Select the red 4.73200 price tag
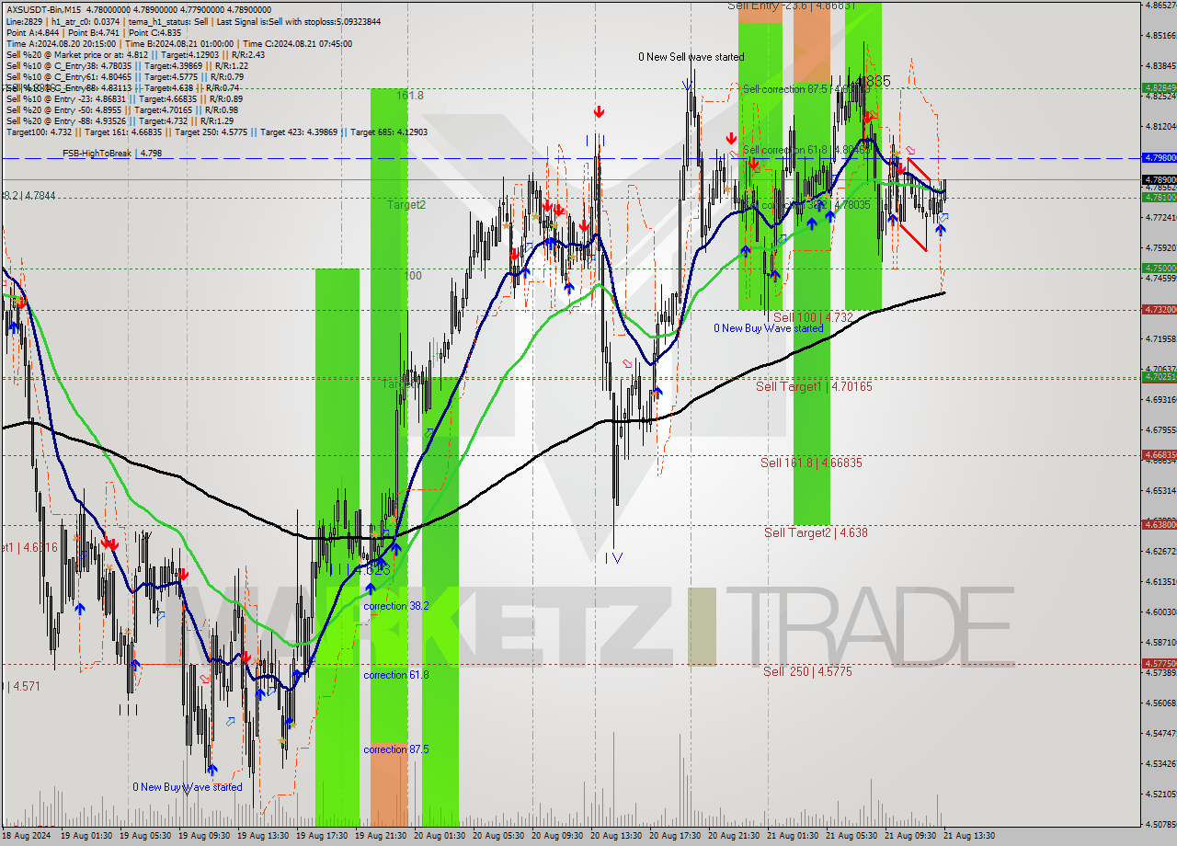 [1159, 310]
